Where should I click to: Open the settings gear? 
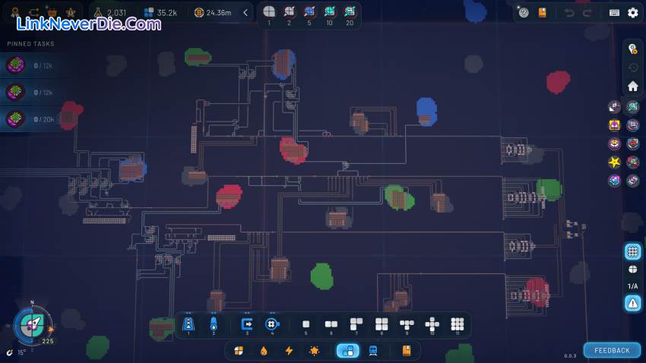coord(633,12)
